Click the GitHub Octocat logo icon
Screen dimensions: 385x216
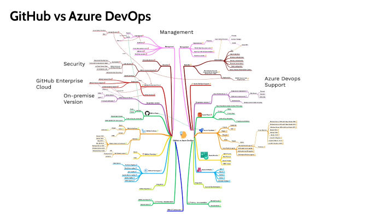(x=147, y=113)
